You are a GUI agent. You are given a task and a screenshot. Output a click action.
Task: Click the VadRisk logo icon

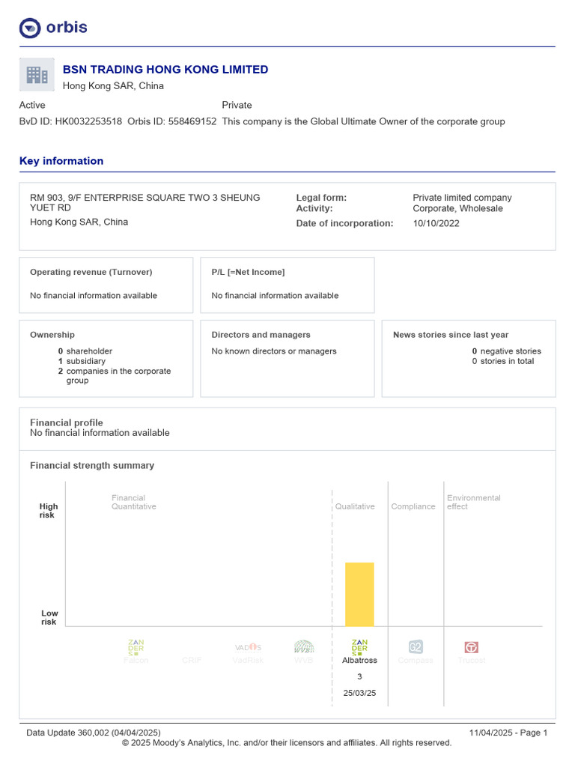(248, 647)
